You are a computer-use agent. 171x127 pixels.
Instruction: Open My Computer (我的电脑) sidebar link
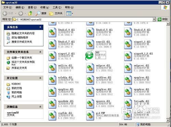(17, 92)
